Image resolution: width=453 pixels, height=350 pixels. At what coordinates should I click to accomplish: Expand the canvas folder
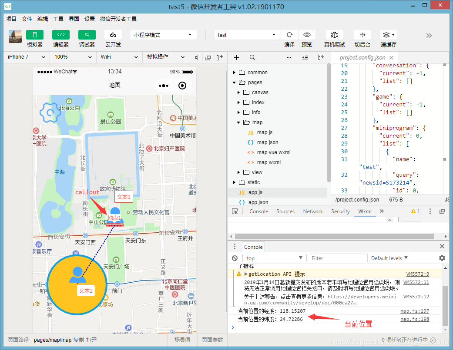point(238,92)
